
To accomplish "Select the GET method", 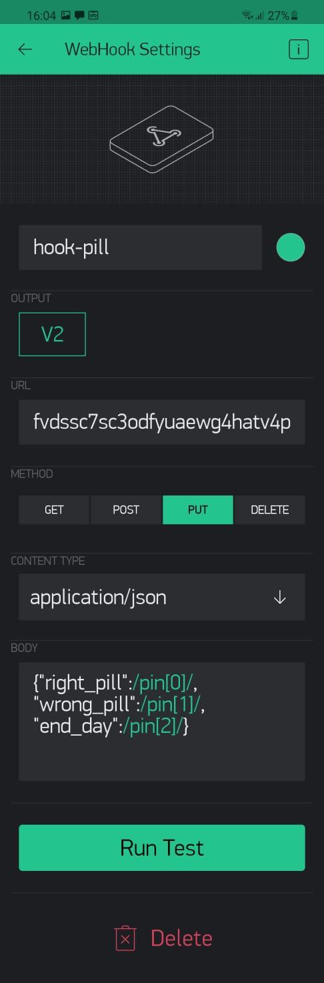I will [x=54, y=510].
